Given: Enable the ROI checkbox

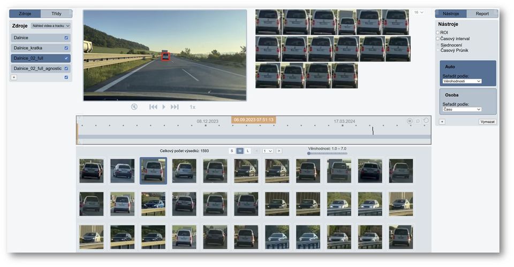Looking at the screenshot, I should [x=437, y=33].
